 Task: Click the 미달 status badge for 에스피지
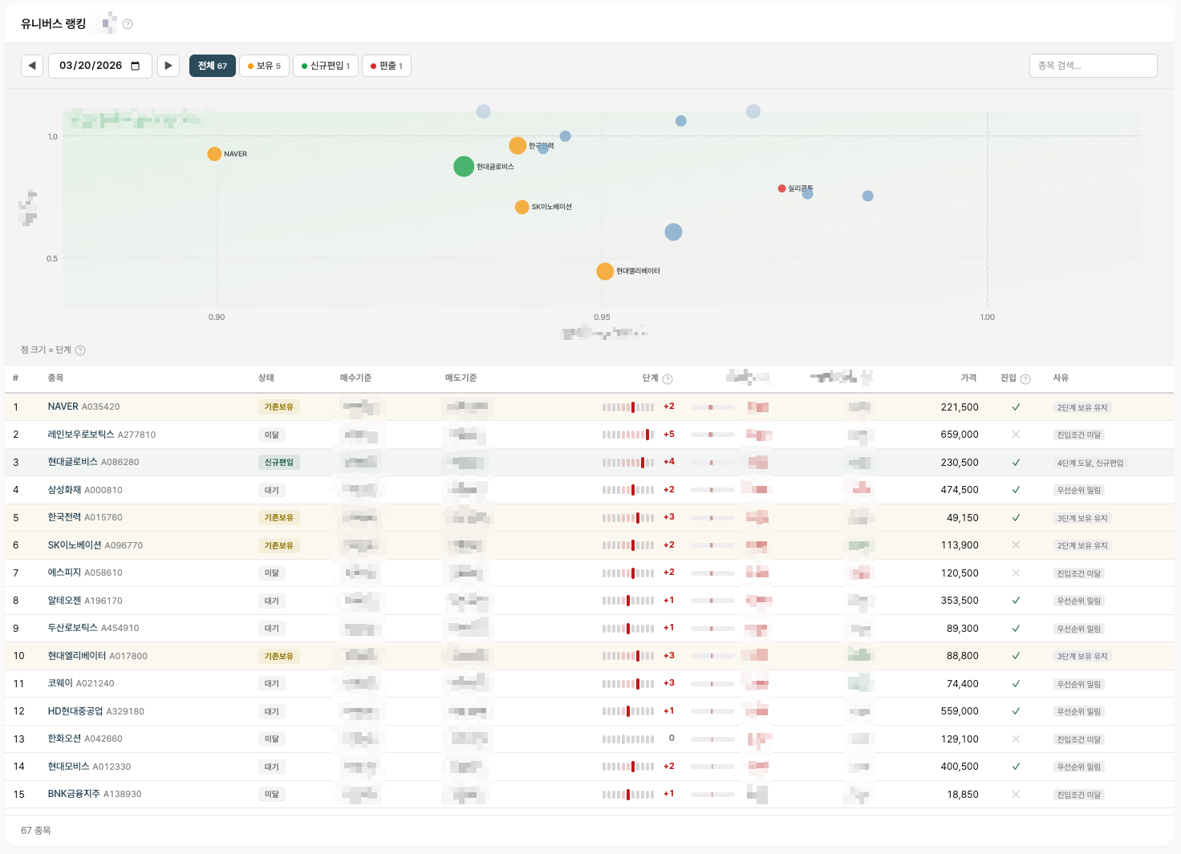[x=272, y=573]
